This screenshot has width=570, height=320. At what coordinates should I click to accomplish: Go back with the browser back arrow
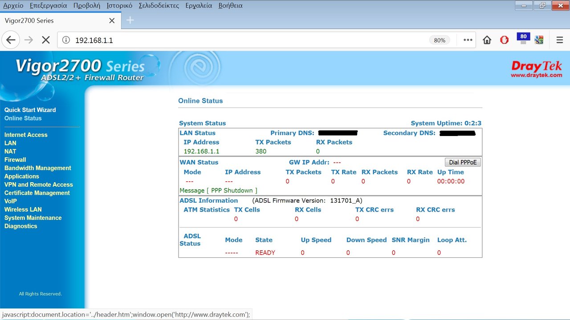pyautogui.click(x=11, y=40)
